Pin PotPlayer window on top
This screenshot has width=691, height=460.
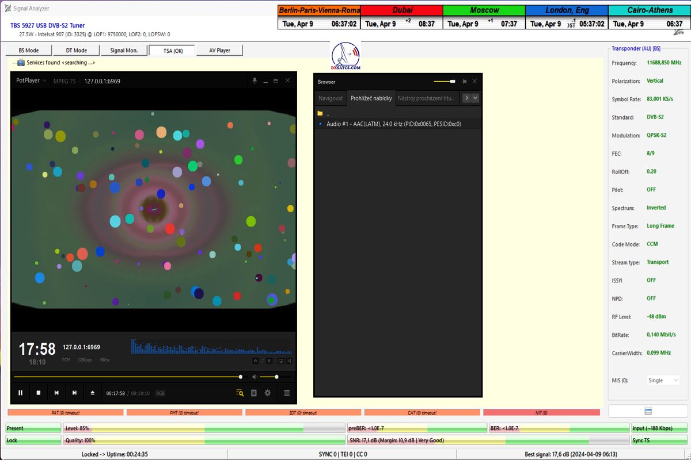[x=255, y=81]
